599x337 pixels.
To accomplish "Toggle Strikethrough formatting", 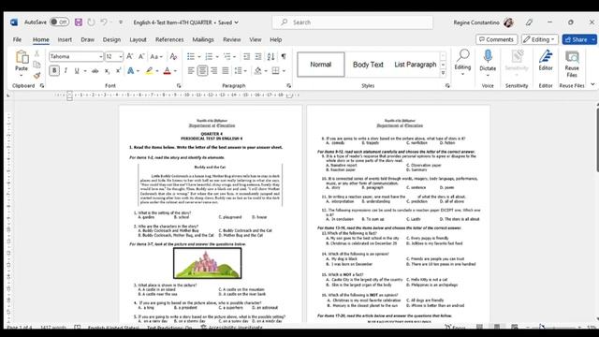I will click(95, 71).
